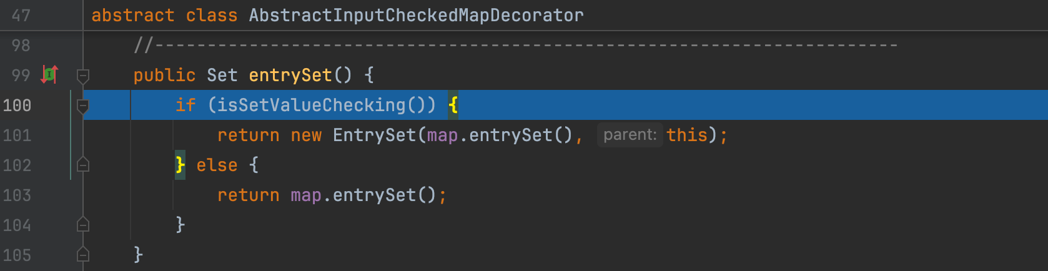Click the method closing fold marker on line 105
Screen dimensions: 1048x271
coord(82,254)
